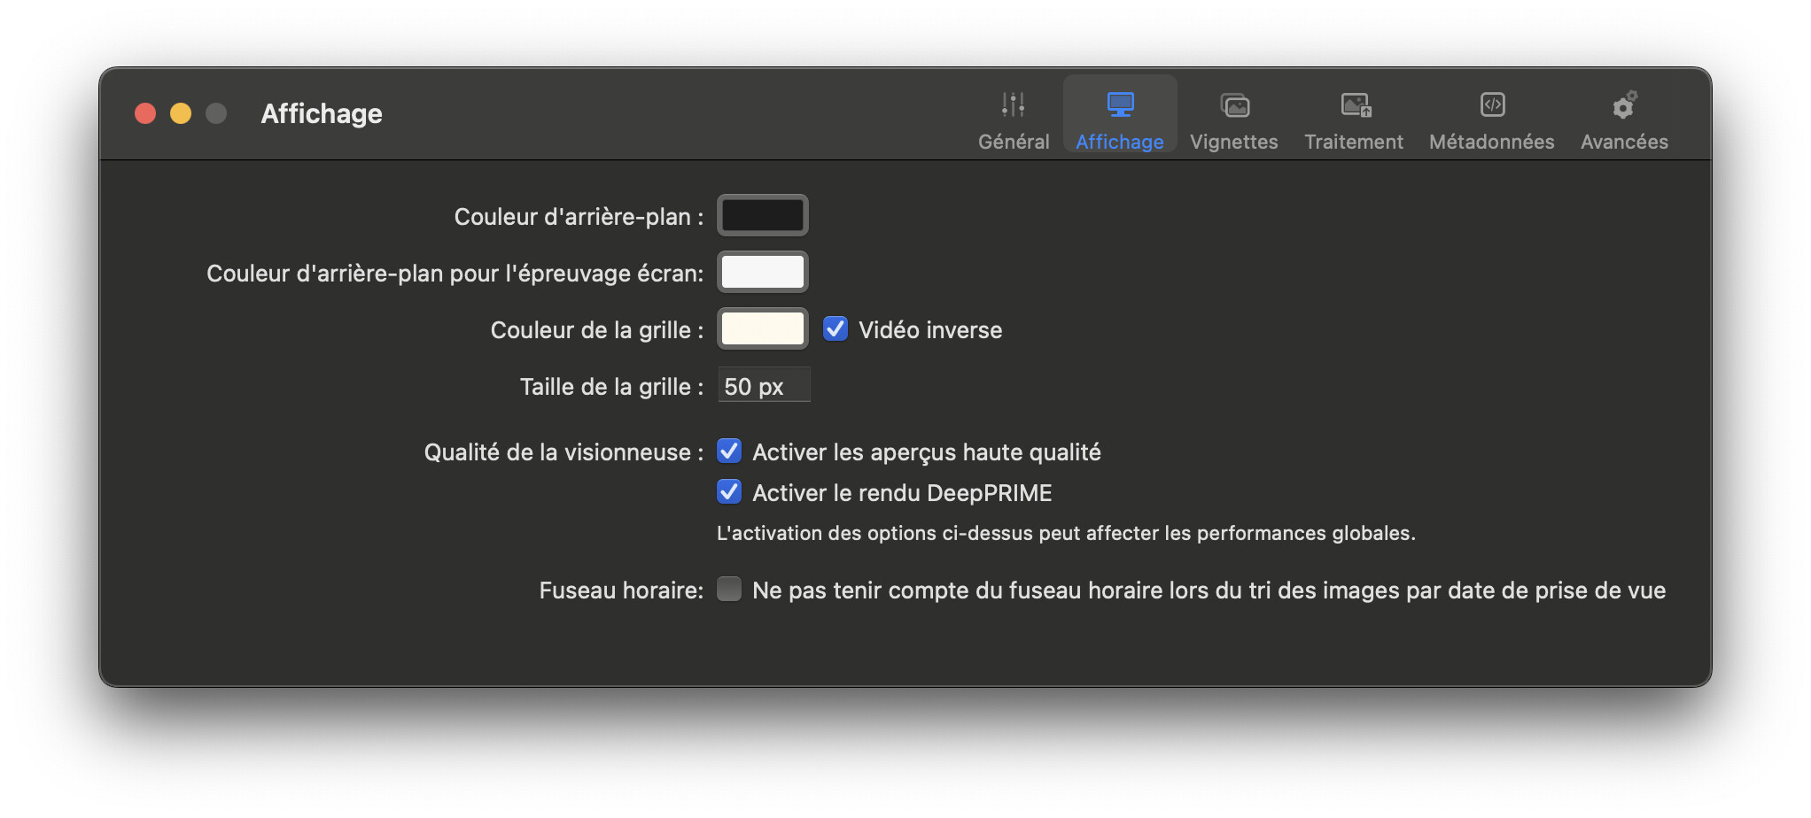1811x818 pixels.
Task: Close the Affichage preferences window
Action: 145,113
